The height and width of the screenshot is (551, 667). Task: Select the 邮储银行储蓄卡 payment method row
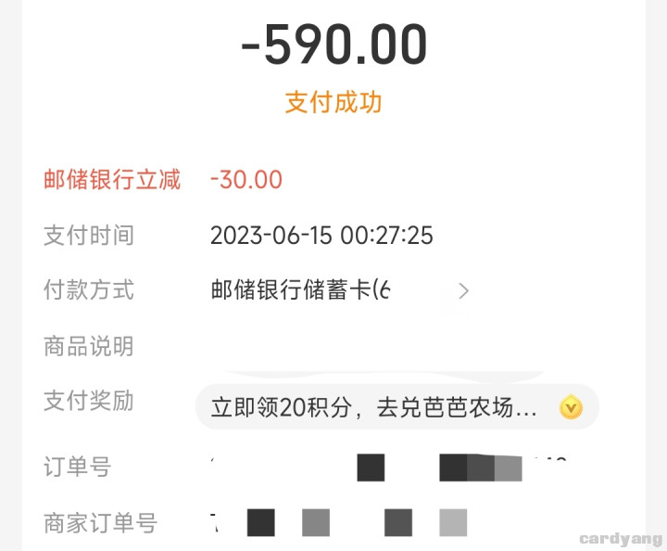click(339, 290)
